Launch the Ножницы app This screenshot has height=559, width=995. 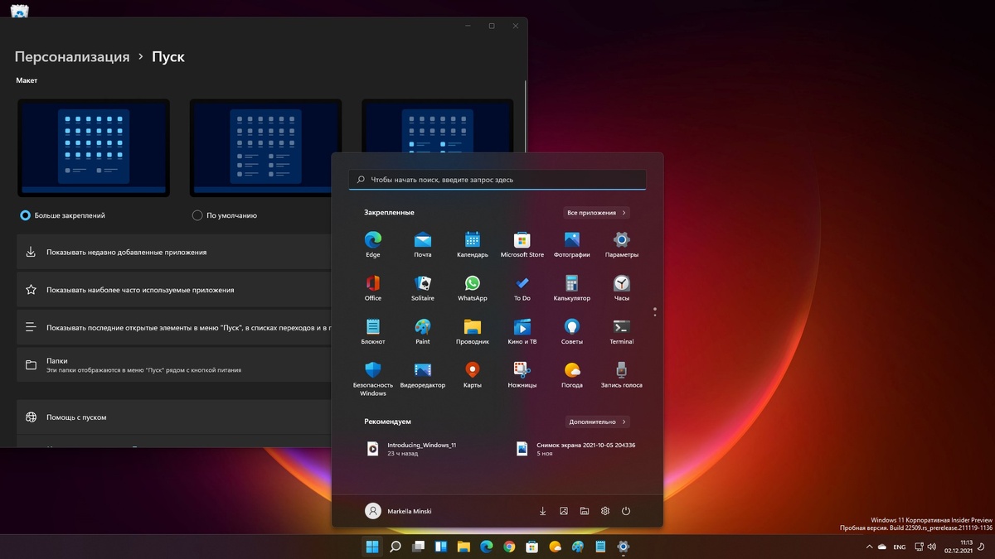[x=522, y=375]
